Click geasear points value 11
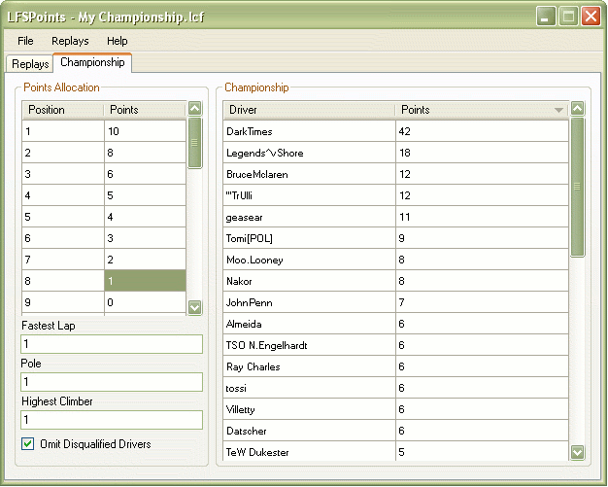 [x=482, y=217]
